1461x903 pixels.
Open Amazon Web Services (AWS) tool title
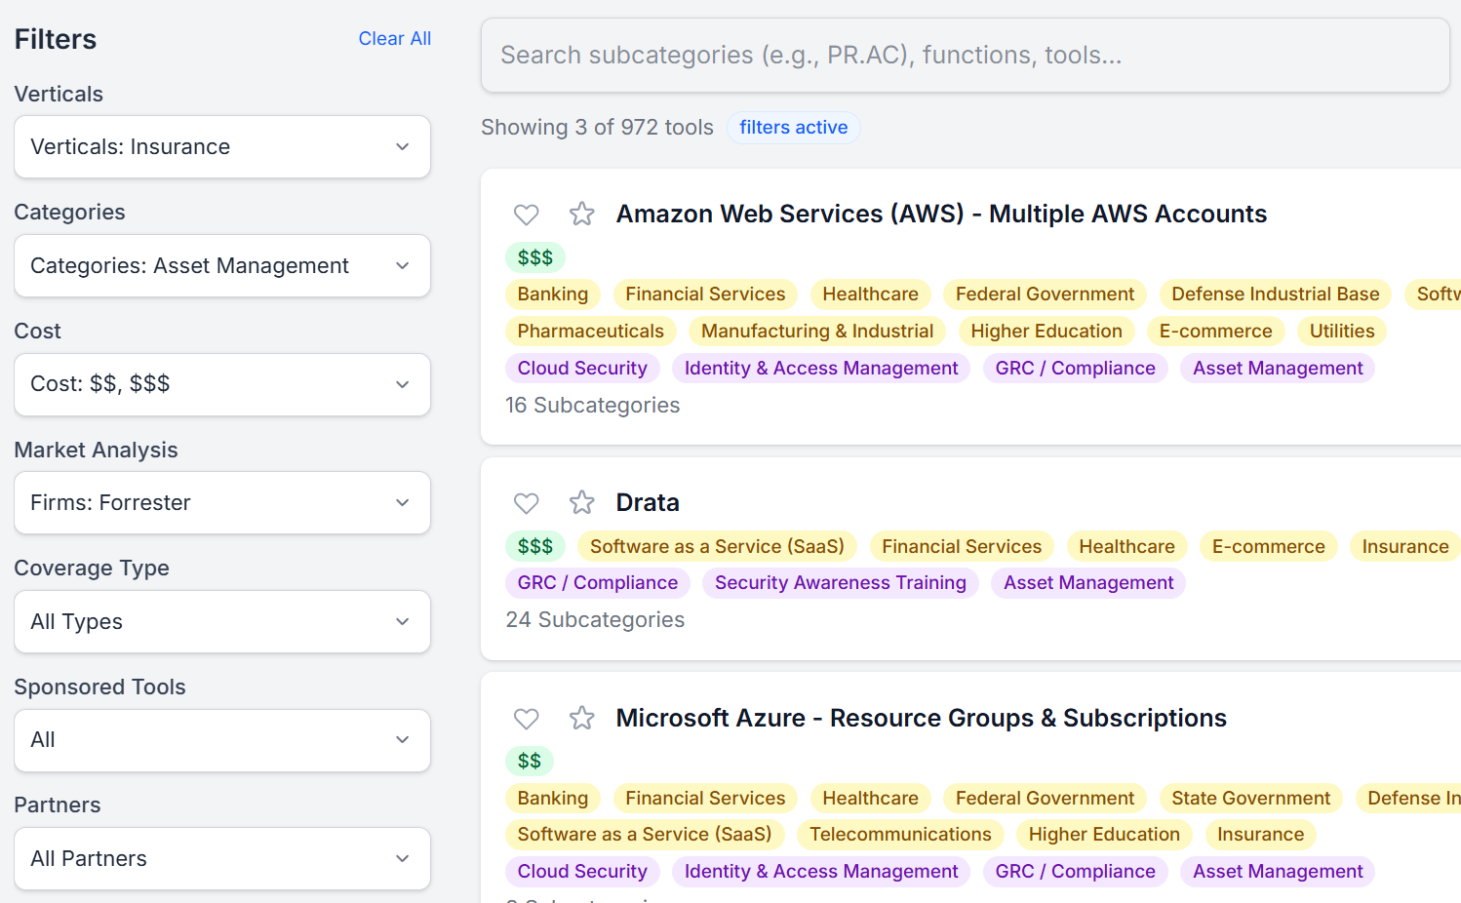point(941,214)
